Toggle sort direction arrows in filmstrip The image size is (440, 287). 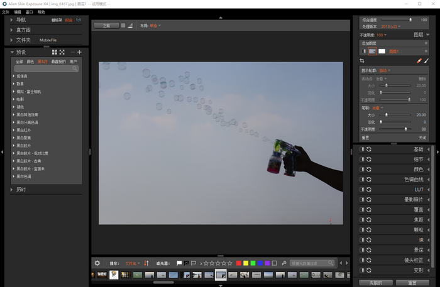(146, 263)
